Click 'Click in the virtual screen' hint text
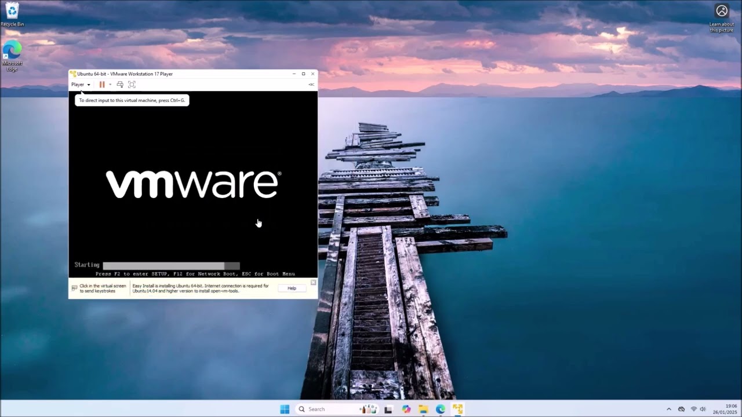The width and height of the screenshot is (742, 417). click(x=103, y=288)
